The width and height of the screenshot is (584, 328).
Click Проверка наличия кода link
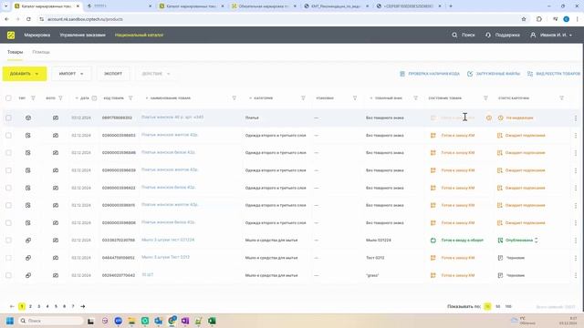tap(430, 74)
